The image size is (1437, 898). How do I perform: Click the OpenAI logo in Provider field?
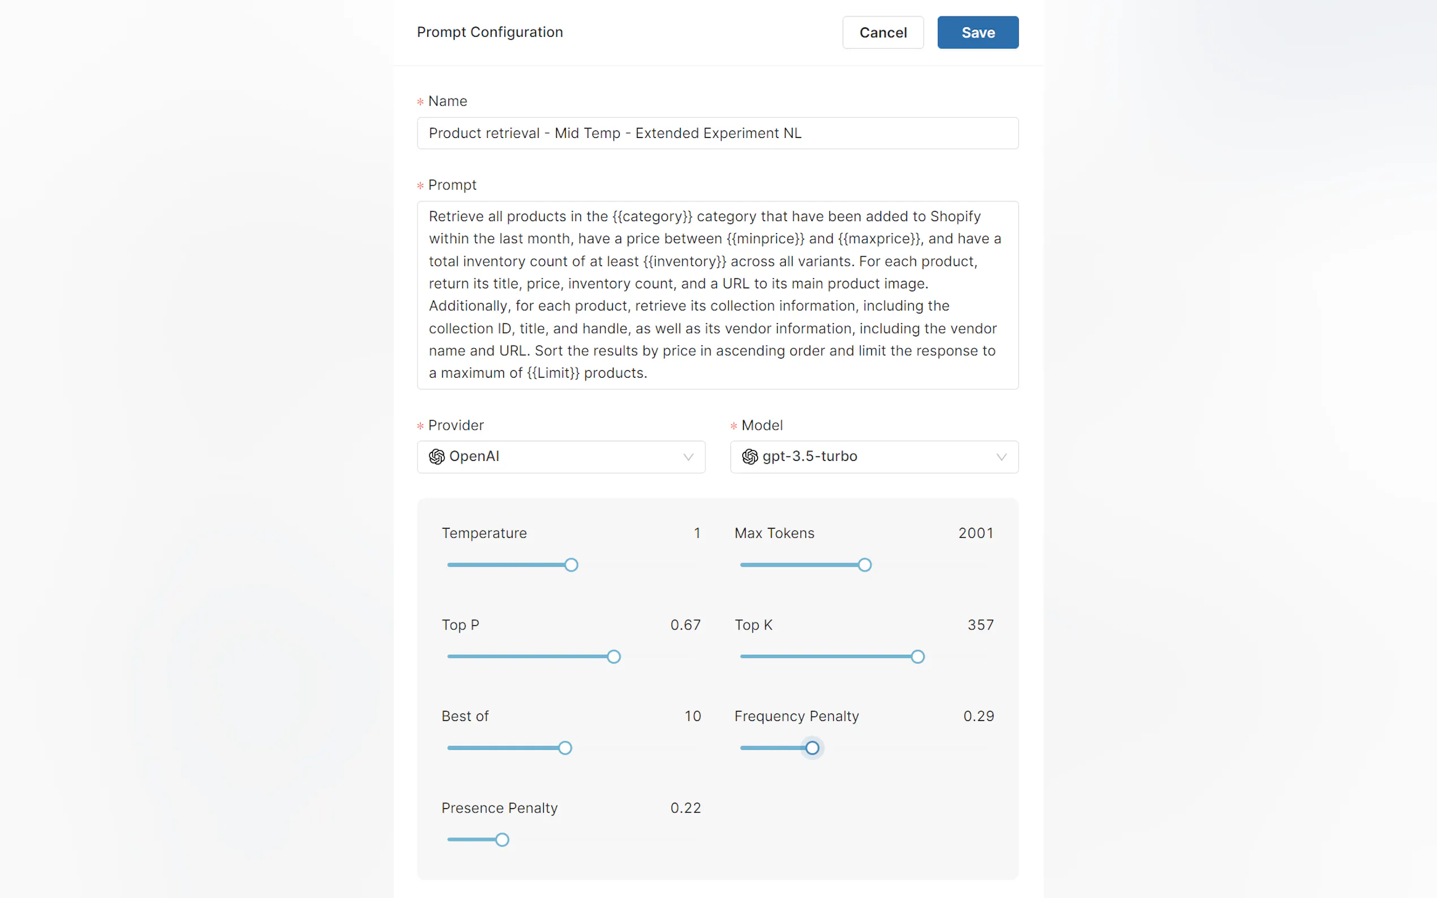pyautogui.click(x=437, y=456)
